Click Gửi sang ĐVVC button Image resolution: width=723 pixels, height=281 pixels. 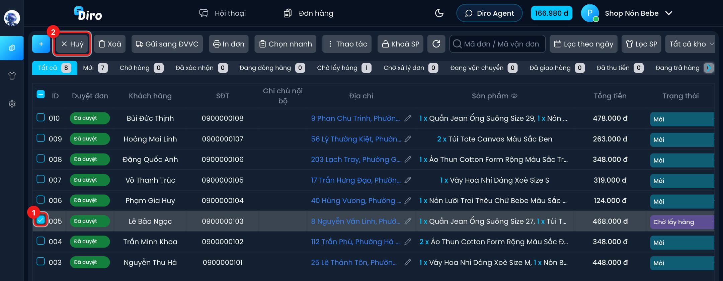167,44
